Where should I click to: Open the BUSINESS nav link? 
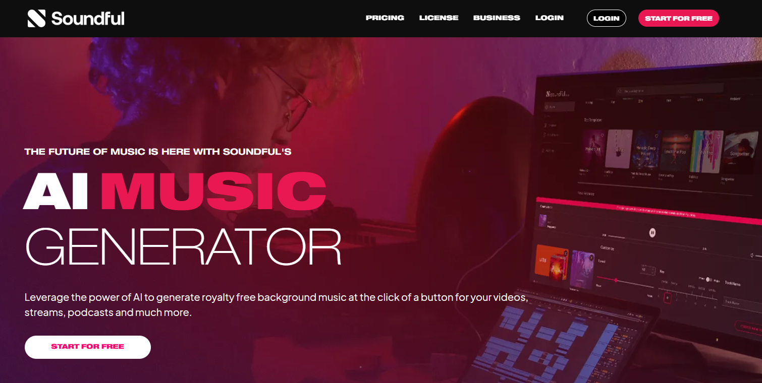click(497, 18)
